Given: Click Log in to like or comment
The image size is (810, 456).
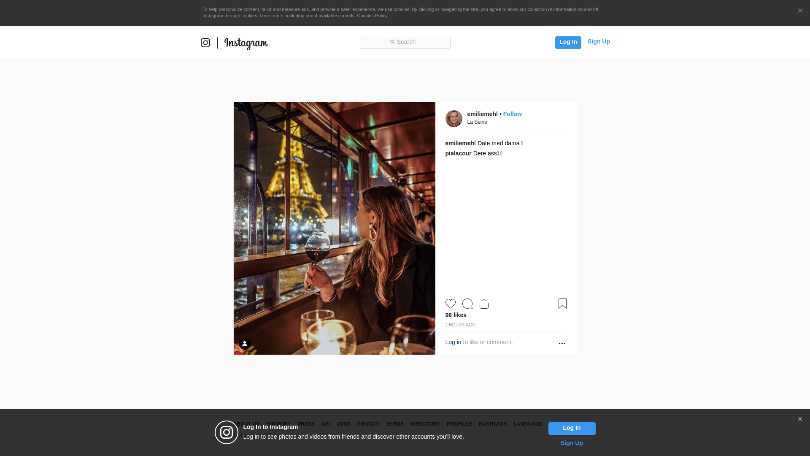Looking at the screenshot, I should [453, 342].
